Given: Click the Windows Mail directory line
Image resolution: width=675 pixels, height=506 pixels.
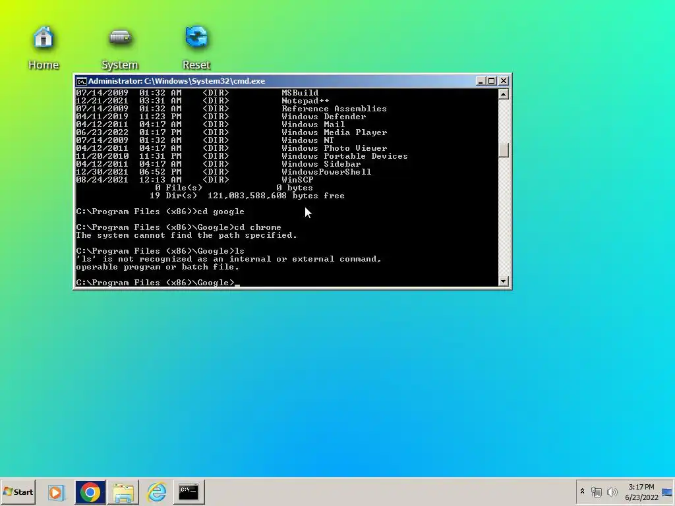Looking at the screenshot, I should [210, 125].
